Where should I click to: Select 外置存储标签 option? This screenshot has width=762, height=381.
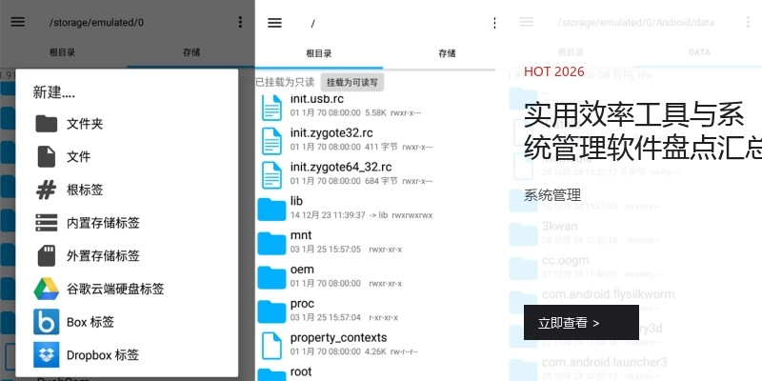[127, 255]
